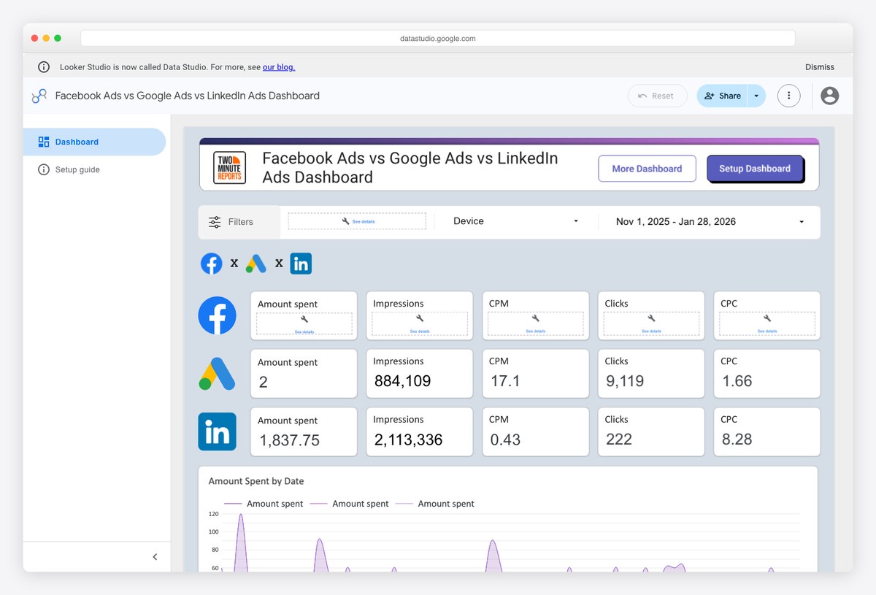Image resolution: width=876 pixels, height=595 pixels.
Task: Click the Filters sliders icon
Action: click(215, 222)
